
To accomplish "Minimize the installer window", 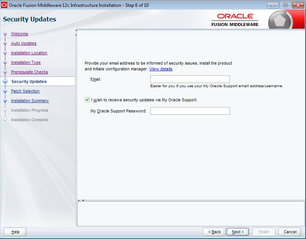I will pyautogui.click(x=273, y=5).
